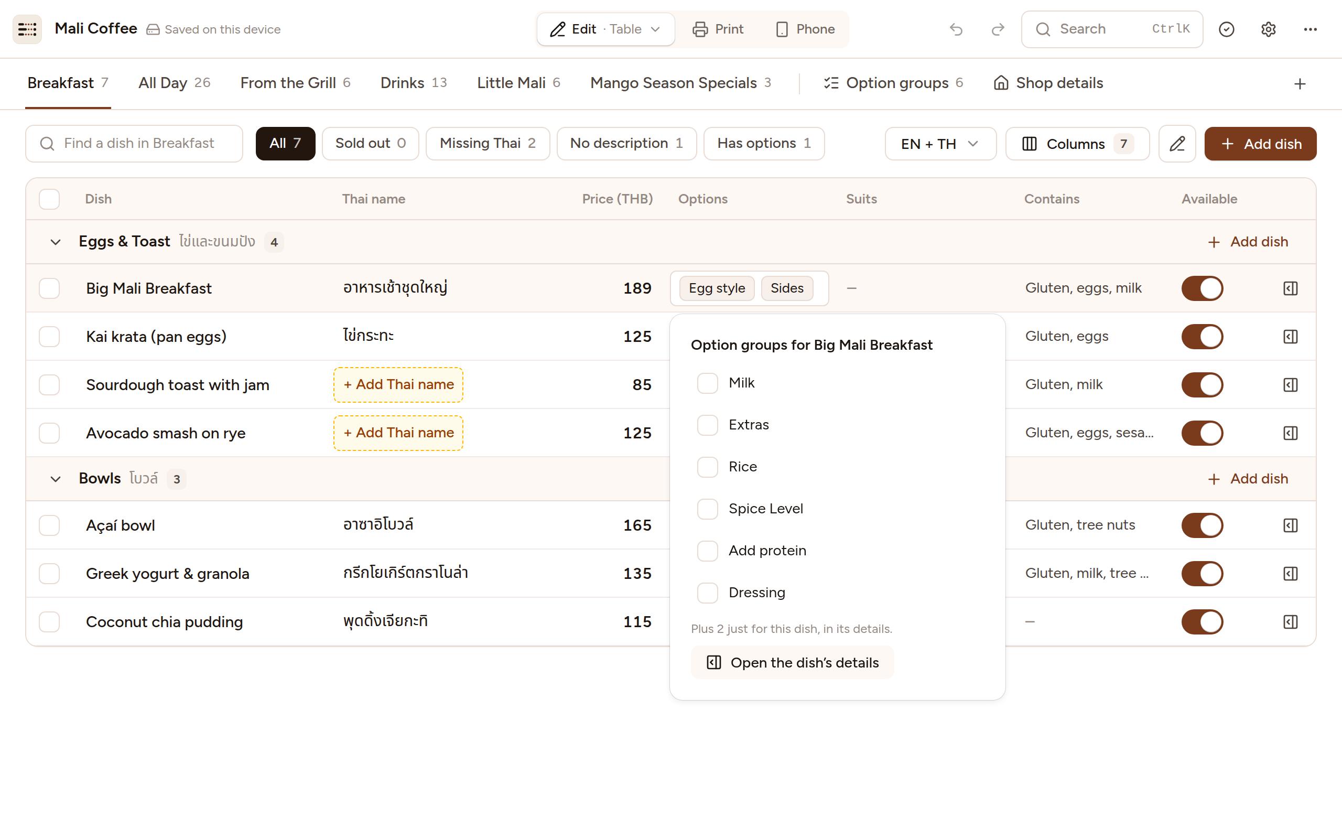The height and width of the screenshot is (839, 1342).
Task: Check the Spice Level option group
Action: point(707,509)
